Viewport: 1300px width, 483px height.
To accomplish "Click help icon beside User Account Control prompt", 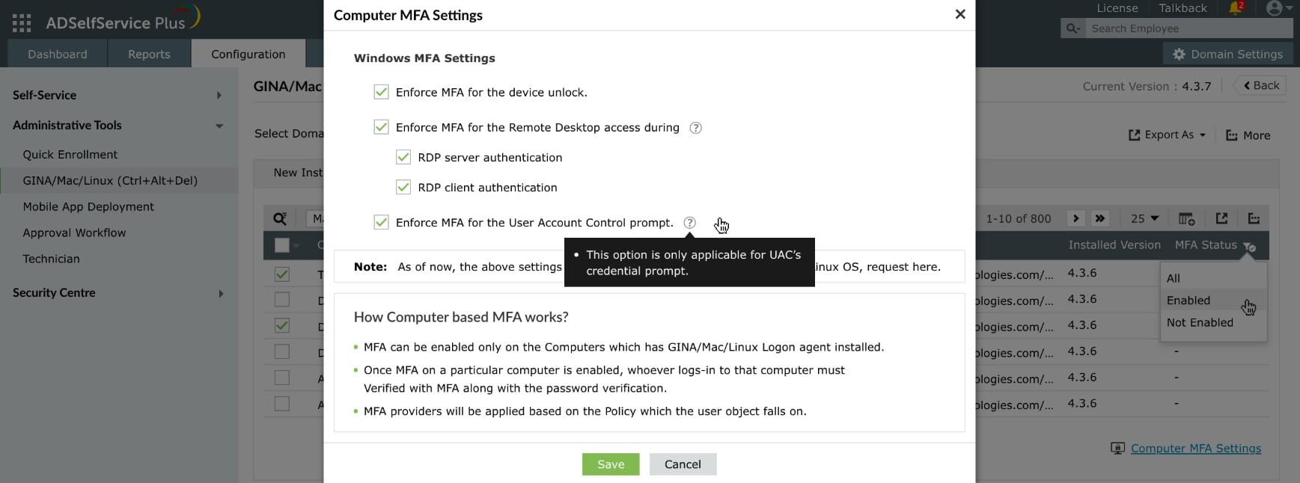I will 689,223.
